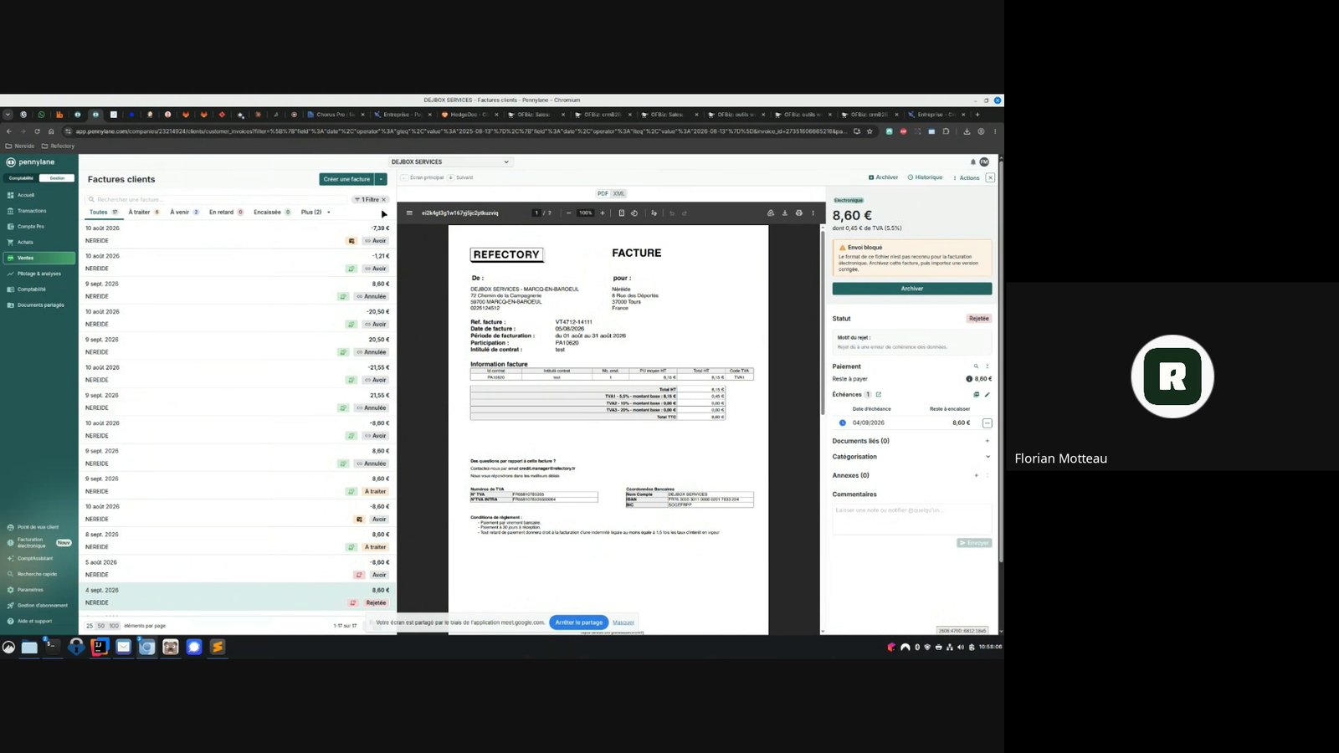Click the PDF viewer zoom in button
Image resolution: width=1339 pixels, height=753 pixels.
coord(602,213)
